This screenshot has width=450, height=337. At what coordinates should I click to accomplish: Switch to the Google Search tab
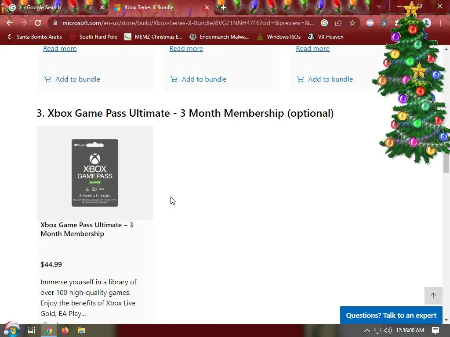point(54,7)
